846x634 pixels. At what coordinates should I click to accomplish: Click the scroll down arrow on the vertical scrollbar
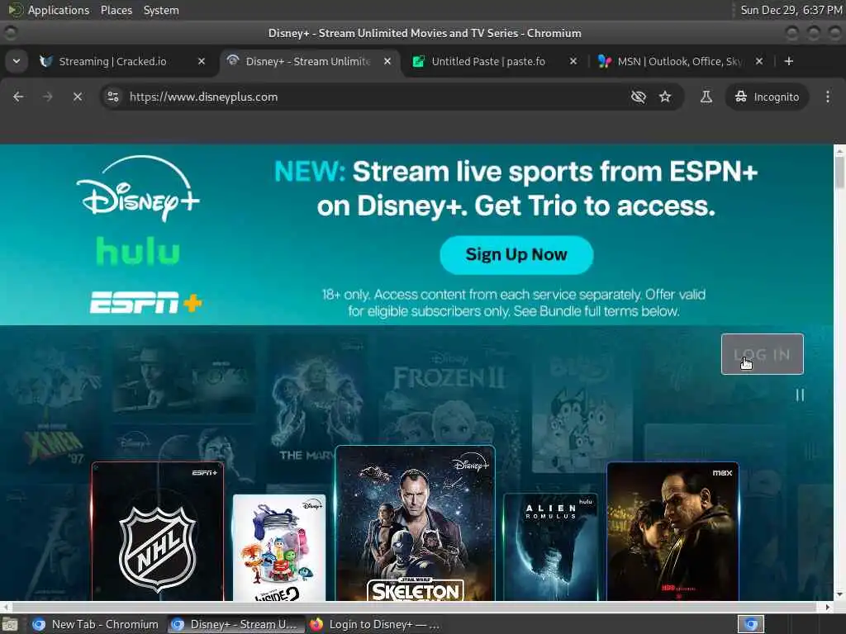[839, 594]
